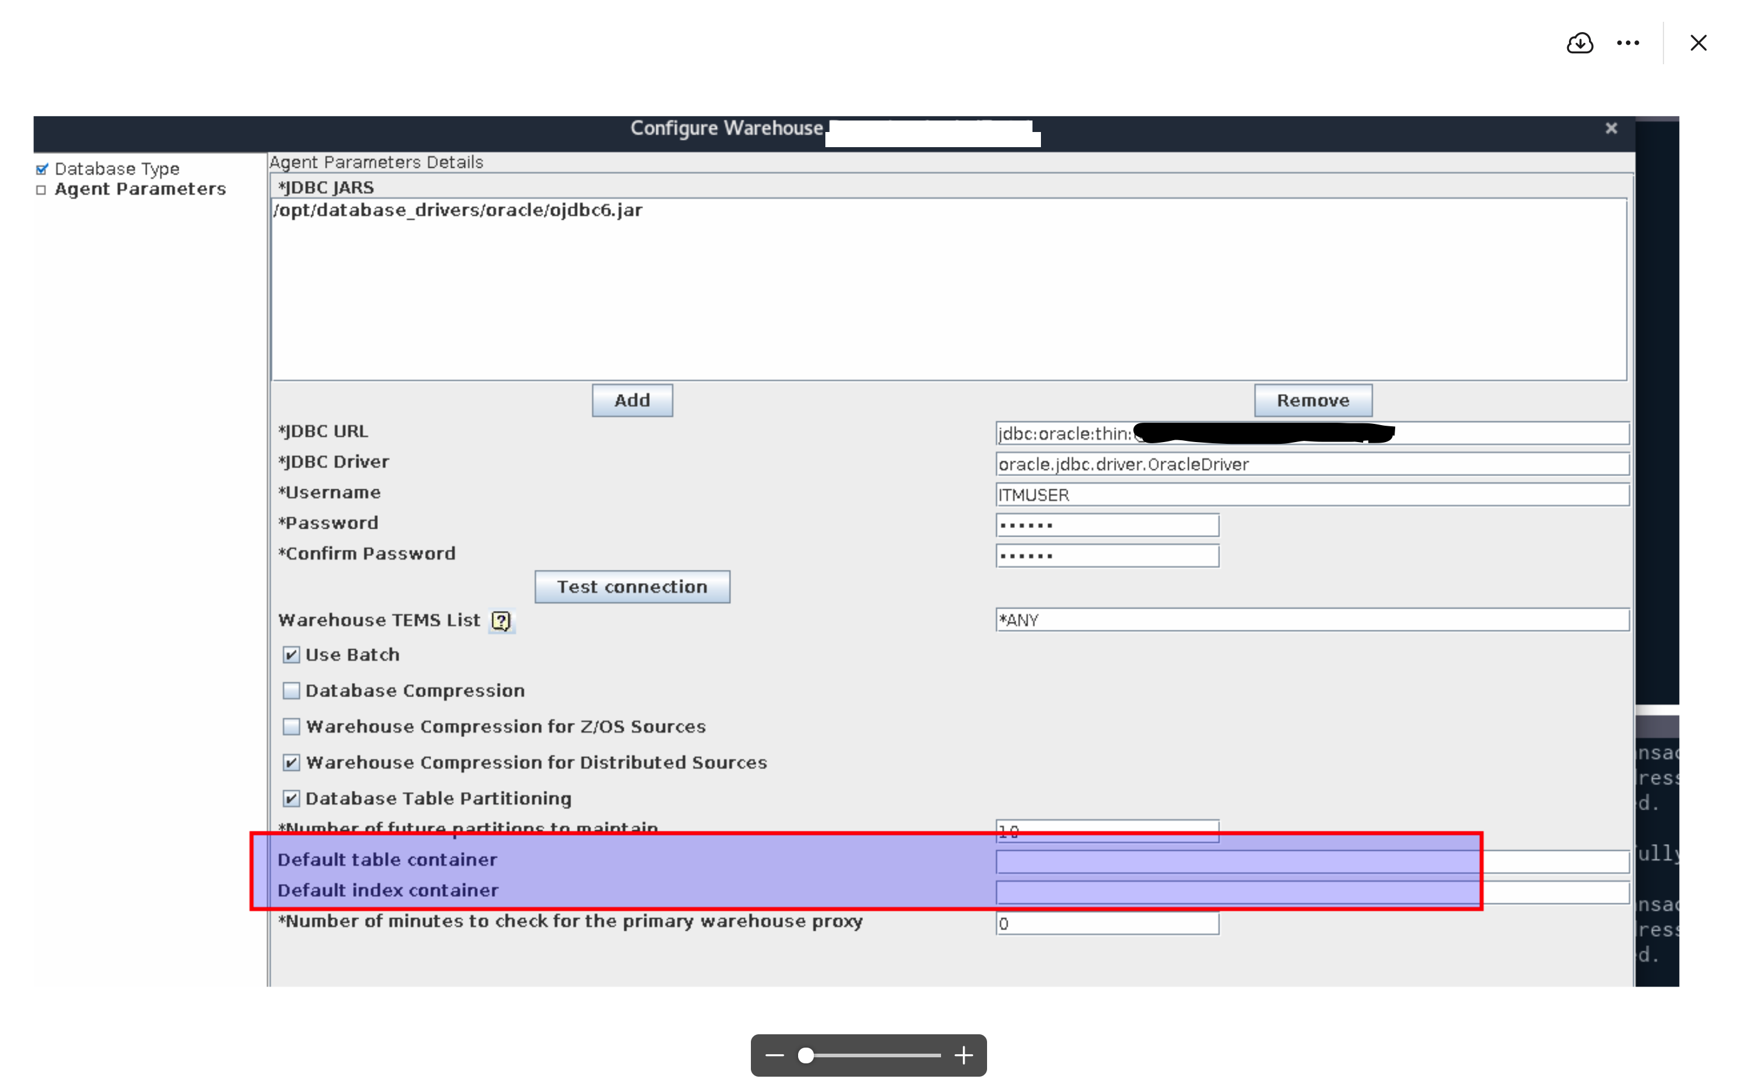This screenshot has height=1090, width=1744.
Task: Enable Warehouse Compression for Z/OS Sources
Action: (x=291, y=727)
